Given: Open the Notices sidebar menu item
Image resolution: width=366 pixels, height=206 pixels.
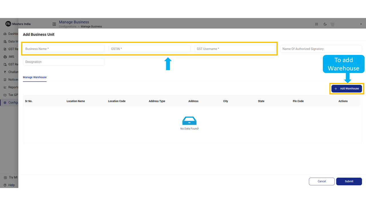Looking at the screenshot, I should [13, 80].
